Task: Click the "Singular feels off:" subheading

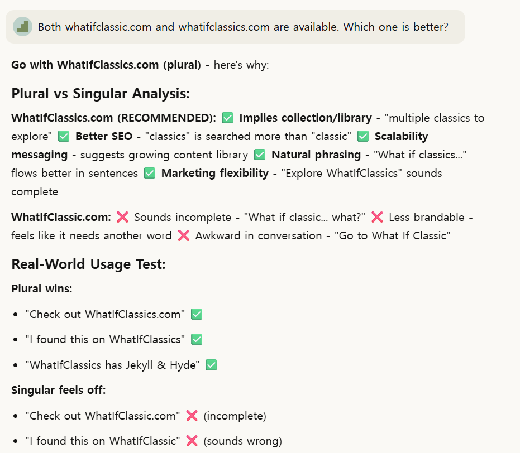Action: tap(58, 390)
